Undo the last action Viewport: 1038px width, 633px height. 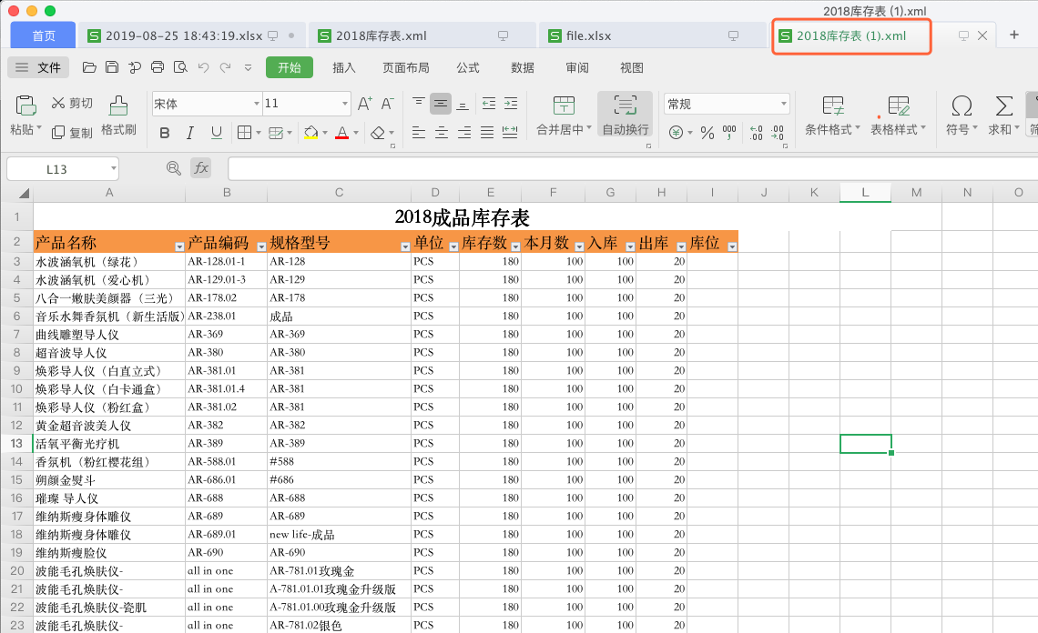pyautogui.click(x=203, y=67)
